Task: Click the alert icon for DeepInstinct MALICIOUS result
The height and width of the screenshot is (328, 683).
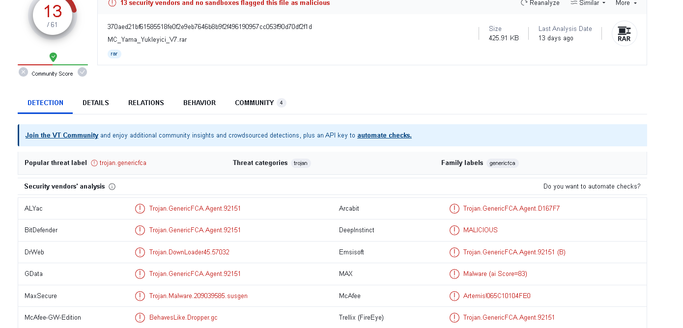Action: click(x=455, y=230)
